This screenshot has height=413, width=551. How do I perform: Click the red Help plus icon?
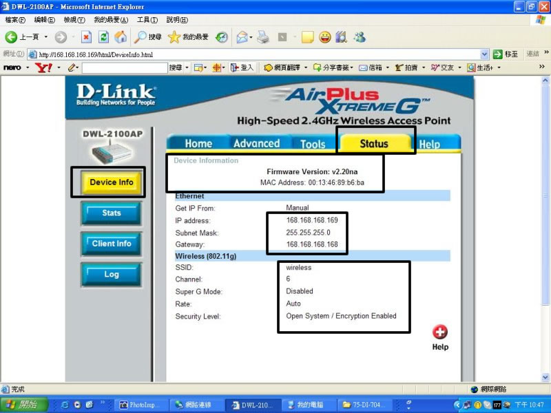coord(440,332)
